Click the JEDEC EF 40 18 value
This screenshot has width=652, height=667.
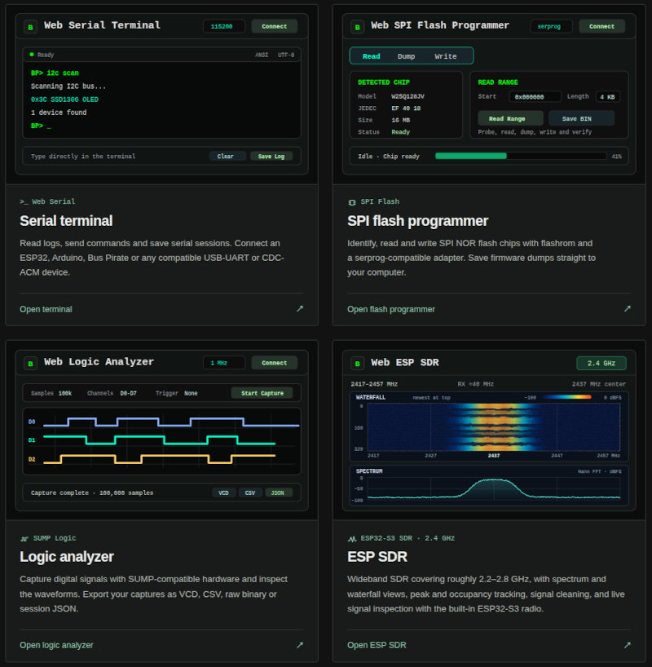[x=406, y=108]
